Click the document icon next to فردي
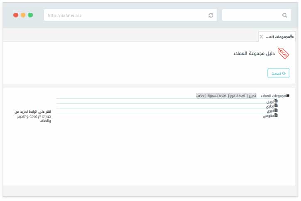 coord(276,101)
